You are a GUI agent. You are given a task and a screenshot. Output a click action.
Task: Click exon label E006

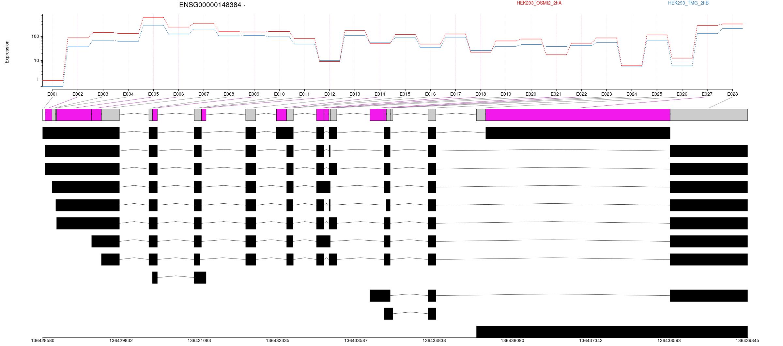(178, 94)
